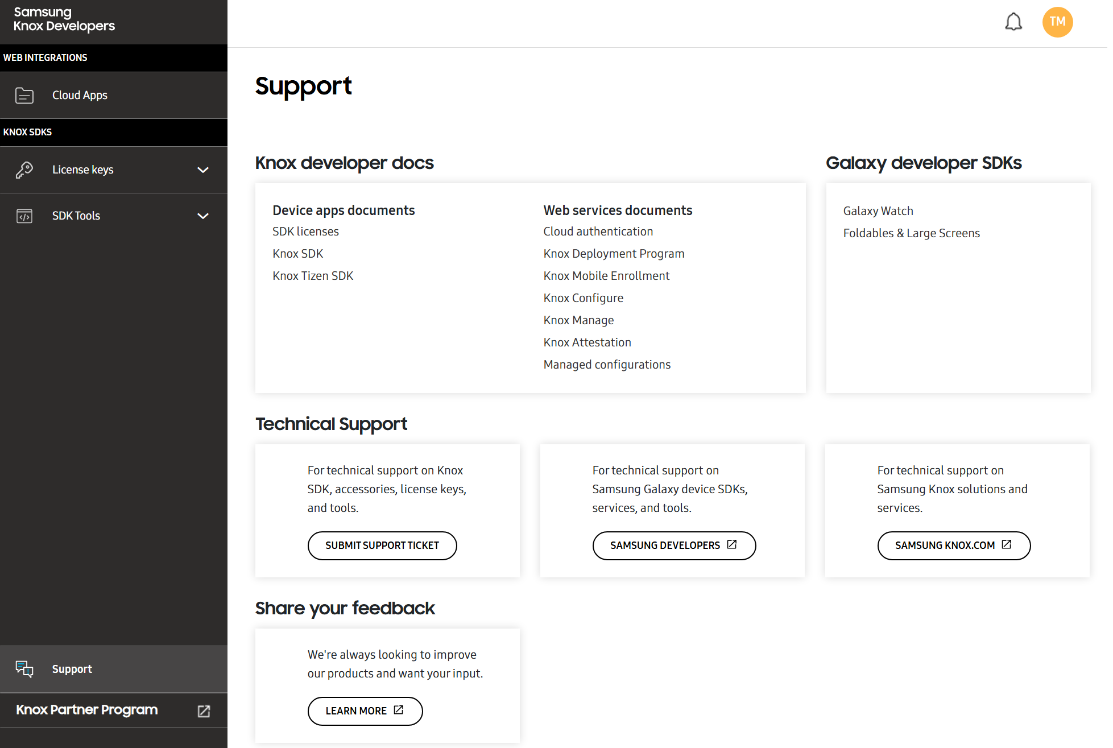The height and width of the screenshot is (748, 1113).
Task: Click the License keys key icon
Action: [24, 170]
